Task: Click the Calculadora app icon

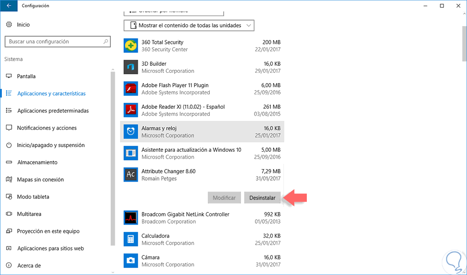Action: point(131,240)
